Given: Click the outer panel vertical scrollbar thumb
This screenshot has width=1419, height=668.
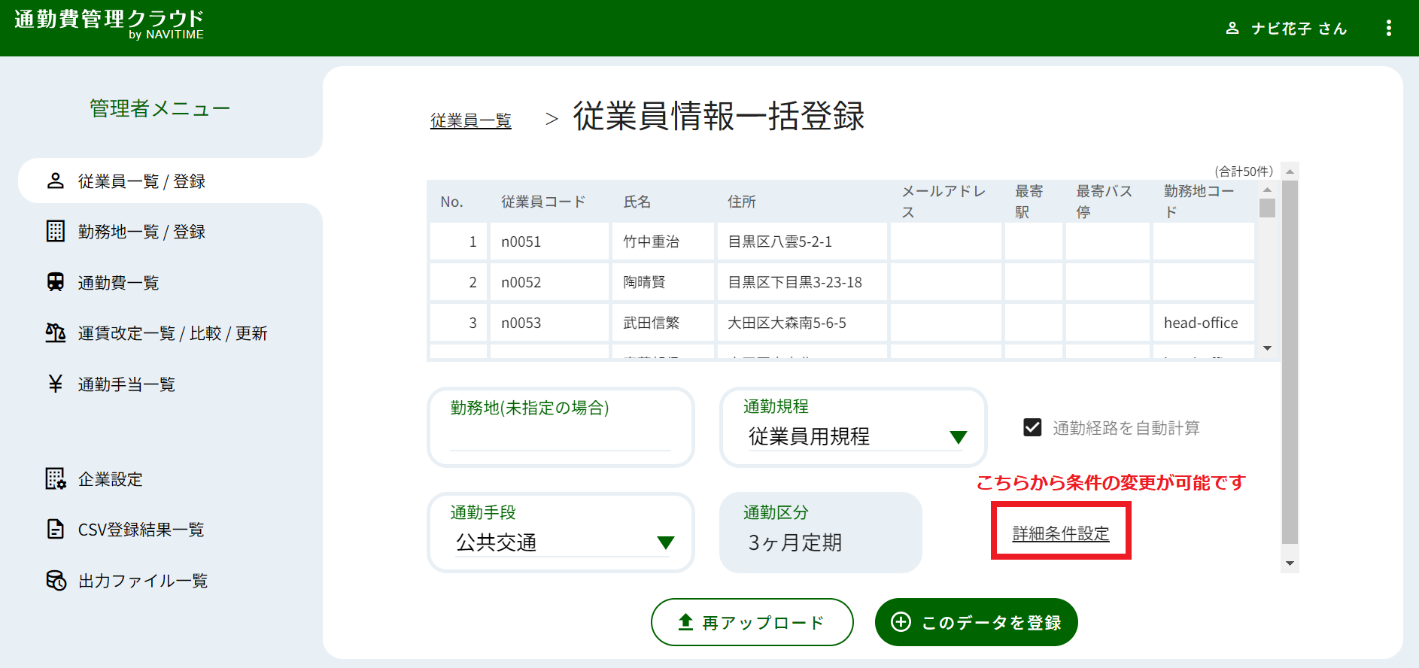Looking at the screenshot, I should tap(1290, 361).
